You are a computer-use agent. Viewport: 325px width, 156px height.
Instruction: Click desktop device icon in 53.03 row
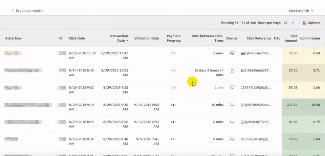[232, 87]
